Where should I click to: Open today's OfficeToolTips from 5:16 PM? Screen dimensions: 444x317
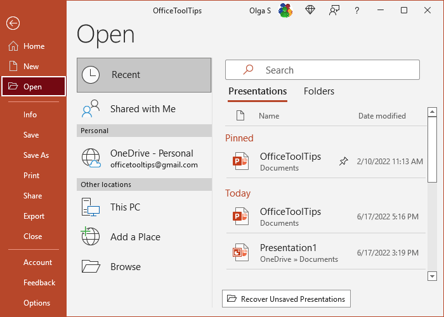(326, 217)
